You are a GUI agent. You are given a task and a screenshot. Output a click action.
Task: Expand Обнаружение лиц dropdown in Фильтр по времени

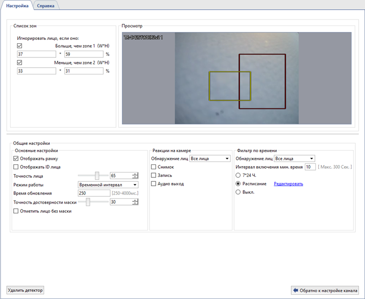click(x=295, y=158)
